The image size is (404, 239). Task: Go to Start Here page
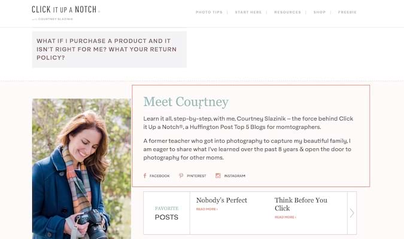point(248,12)
